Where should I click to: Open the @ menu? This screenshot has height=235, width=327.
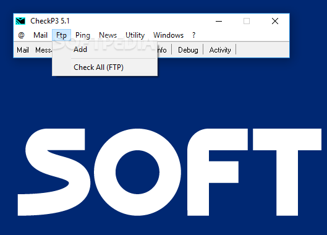point(21,35)
